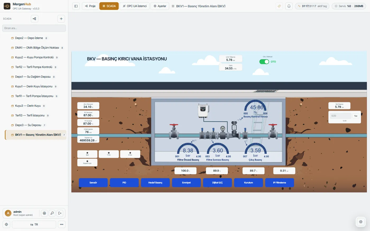
Task: Open the key password icon
Action: (x=52, y=213)
